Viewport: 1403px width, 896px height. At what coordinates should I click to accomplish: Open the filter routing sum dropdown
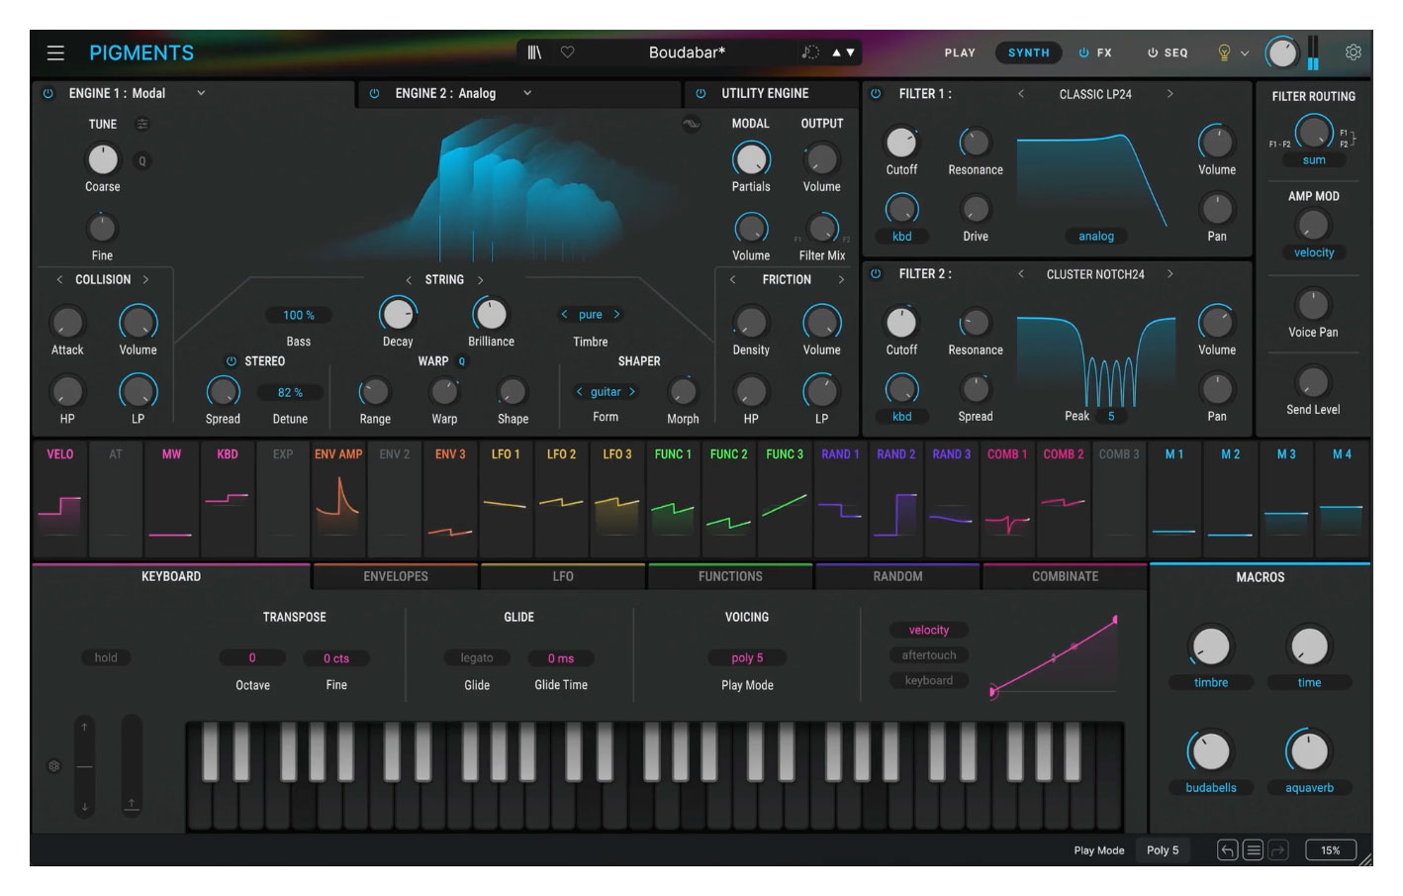coord(1314,159)
